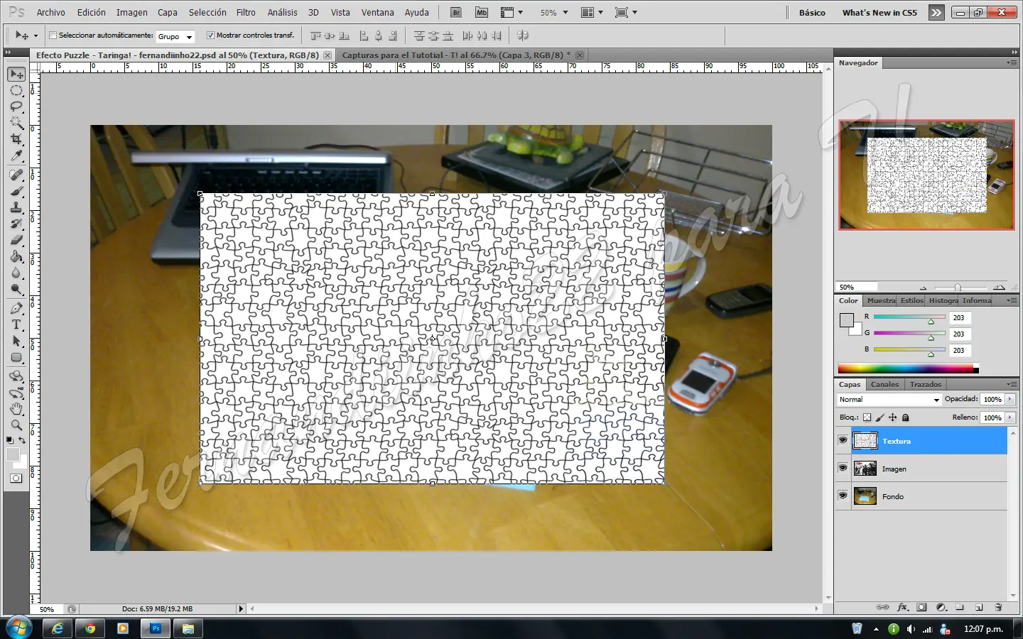Enable Seleccionar automáticamente checkbox
This screenshot has width=1023, height=639.
pos(53,35)
